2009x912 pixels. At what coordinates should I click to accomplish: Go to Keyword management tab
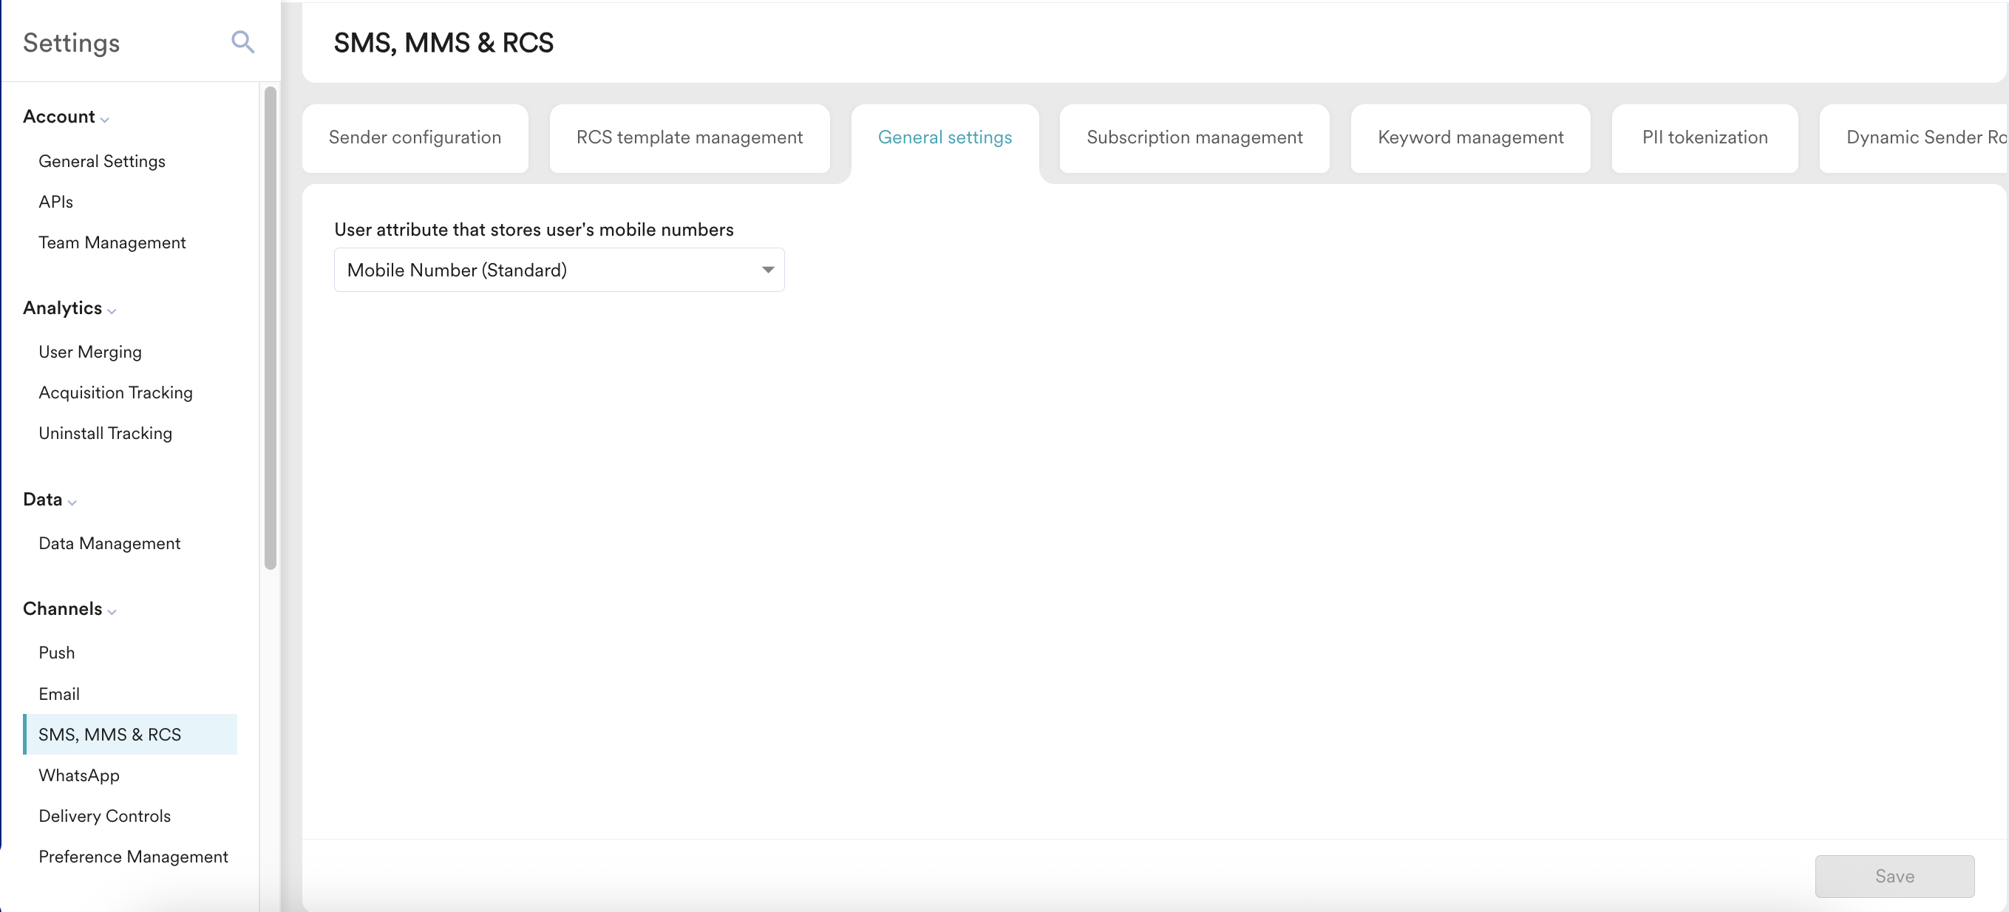tap(1469, 138)
